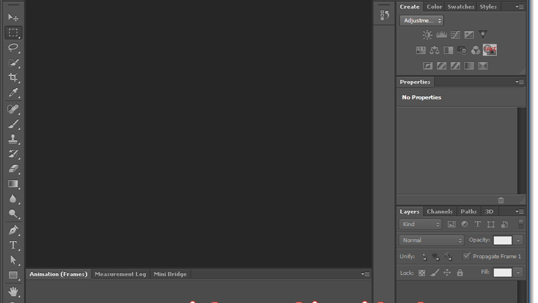This screenshot has height=303, width=538.
Task: Select the History Brush tool
Action: click(x=13, y=154)
